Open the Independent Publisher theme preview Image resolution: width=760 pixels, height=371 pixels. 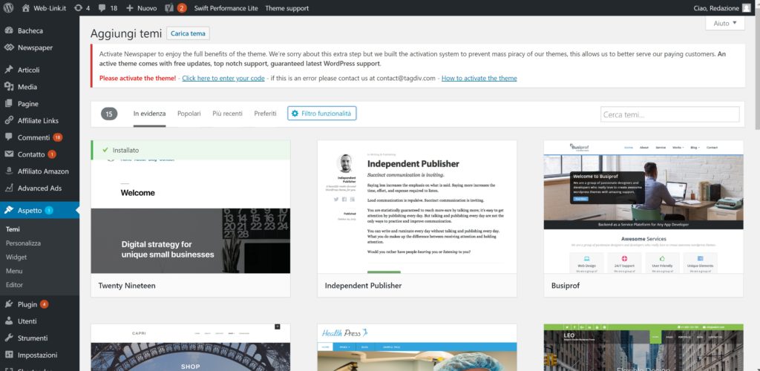tap(417, 207)
